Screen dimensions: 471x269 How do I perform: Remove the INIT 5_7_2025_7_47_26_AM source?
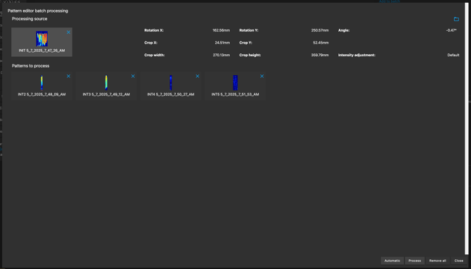[68, 32]
